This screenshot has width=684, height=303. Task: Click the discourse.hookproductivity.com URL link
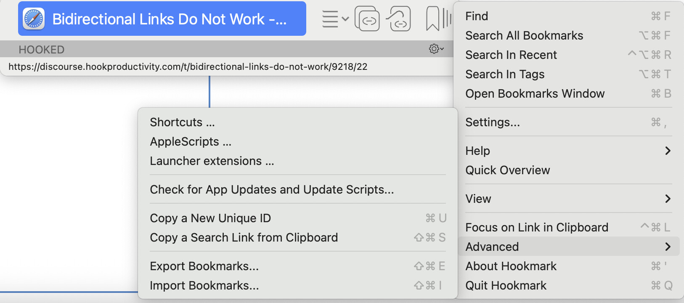tap(188, 66)
